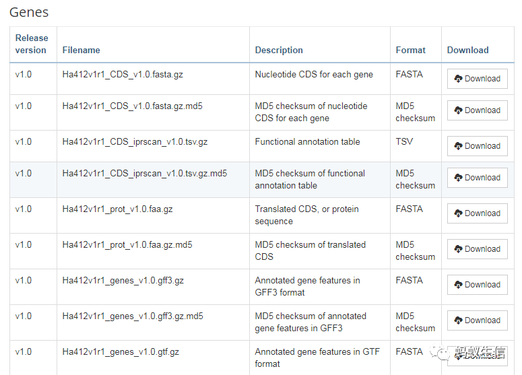Select filename Ha412v1r1_prot_v1.0.faa.gz.md5

[x=127, y=244]
